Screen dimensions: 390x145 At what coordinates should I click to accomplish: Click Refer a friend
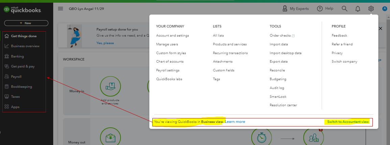click(x=342, y=44)
